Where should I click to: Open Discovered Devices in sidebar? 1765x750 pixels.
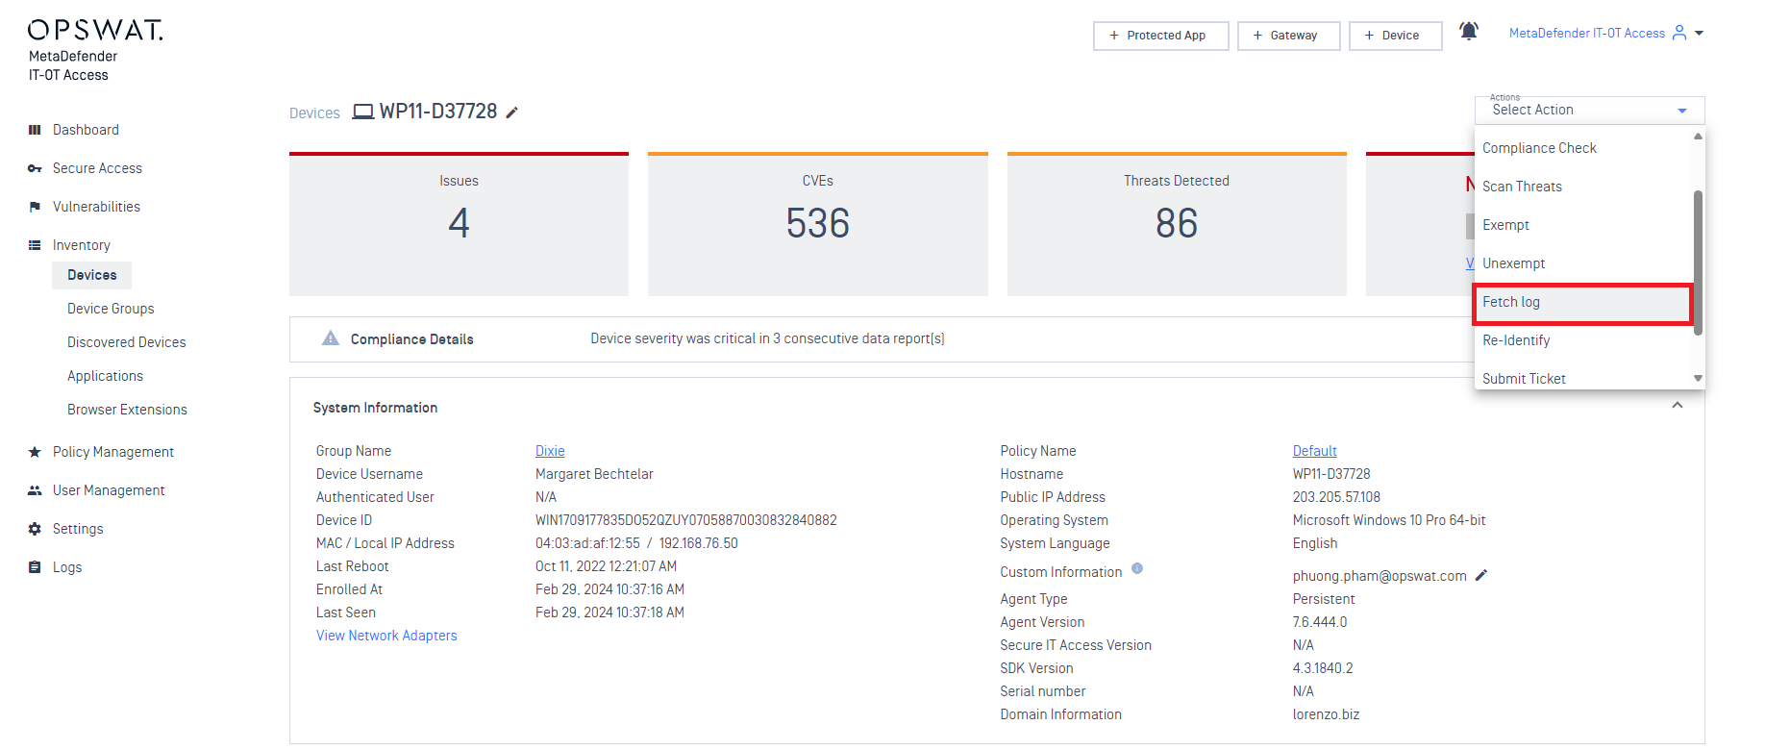click(x=127, y=342)
